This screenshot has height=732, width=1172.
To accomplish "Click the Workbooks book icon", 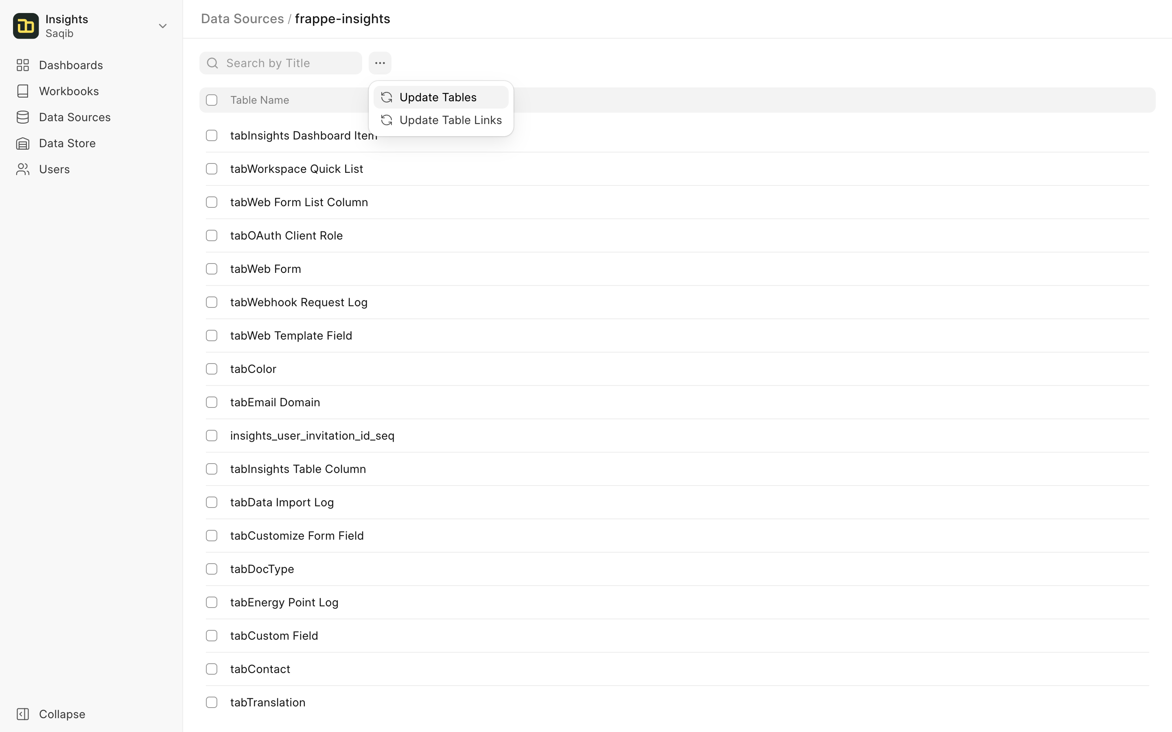I will pyautogui.click(x=23, y=91).
